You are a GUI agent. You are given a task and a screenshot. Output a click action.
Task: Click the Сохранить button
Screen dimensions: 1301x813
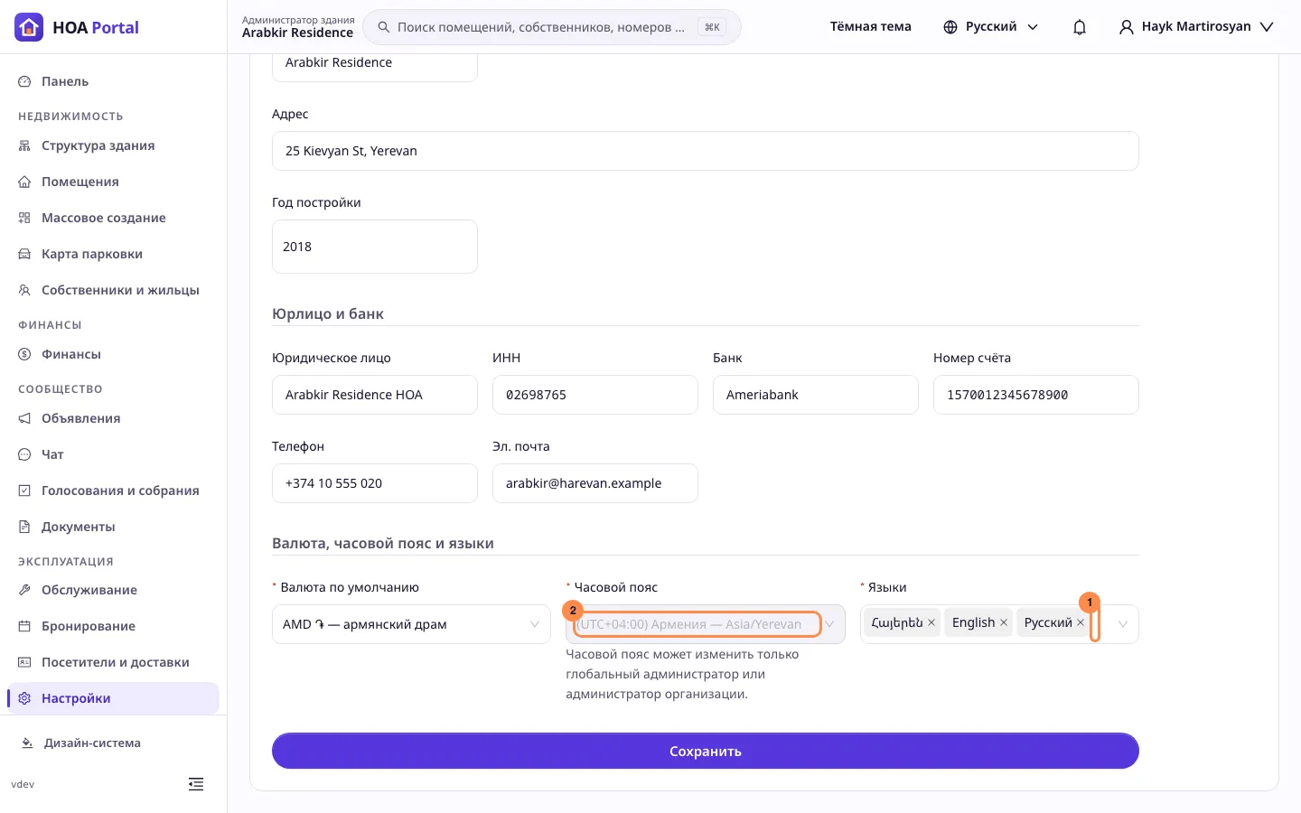[x=706, y=751]
